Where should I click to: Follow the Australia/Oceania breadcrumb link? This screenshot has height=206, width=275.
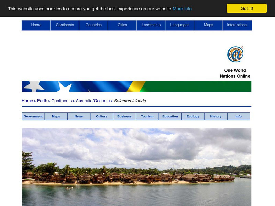tap(93, 101)
